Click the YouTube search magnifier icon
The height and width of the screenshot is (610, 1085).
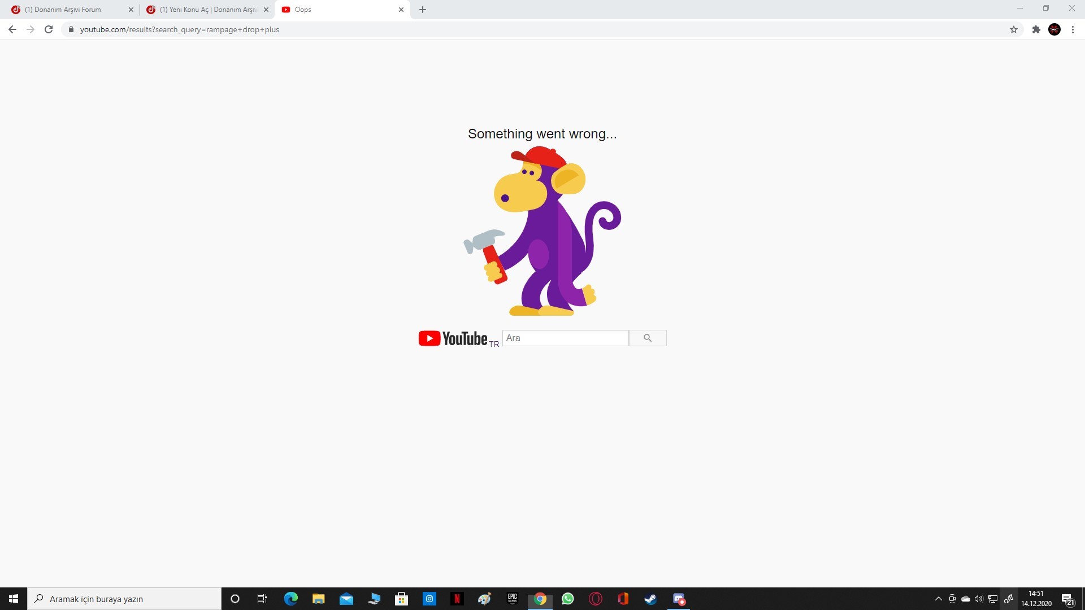coord(648,338)
